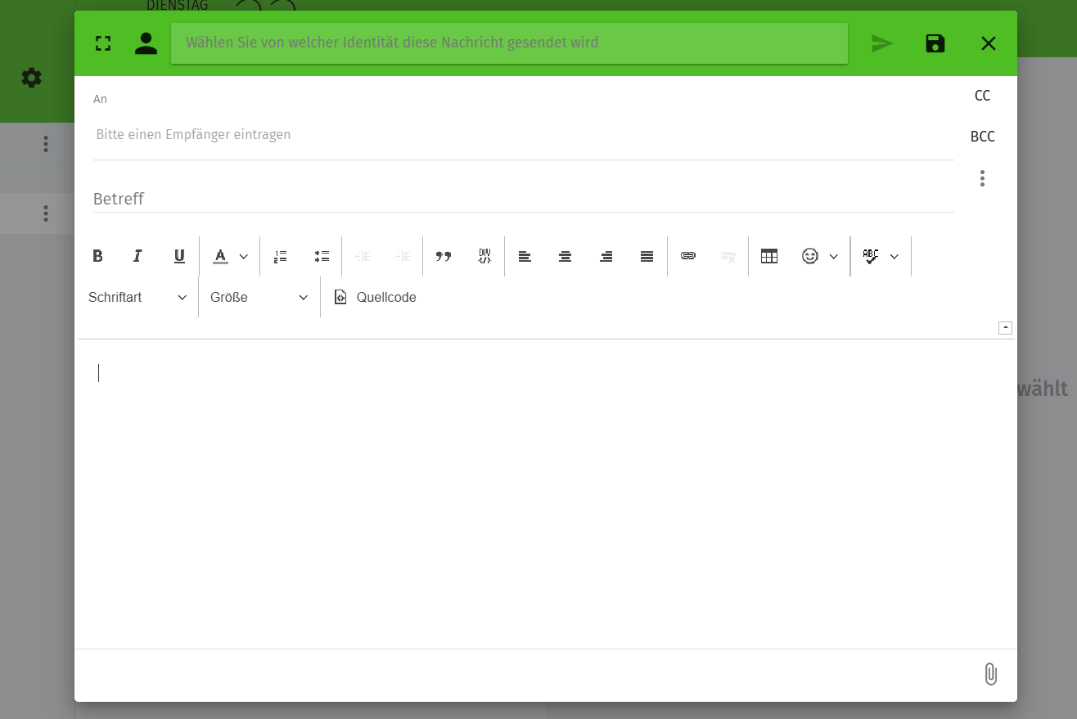Click the decrease indent icon
The height and width of the screenshot is (719, 1077).
363,256
